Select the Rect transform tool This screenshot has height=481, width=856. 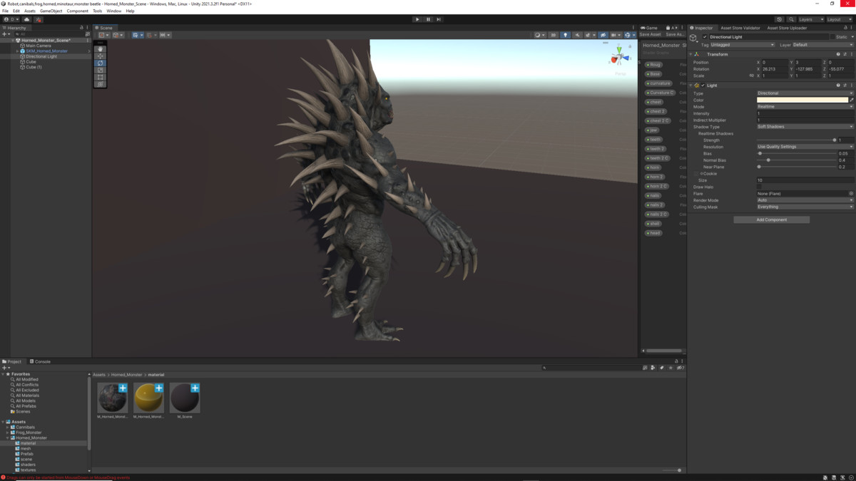tap(101, 77)
